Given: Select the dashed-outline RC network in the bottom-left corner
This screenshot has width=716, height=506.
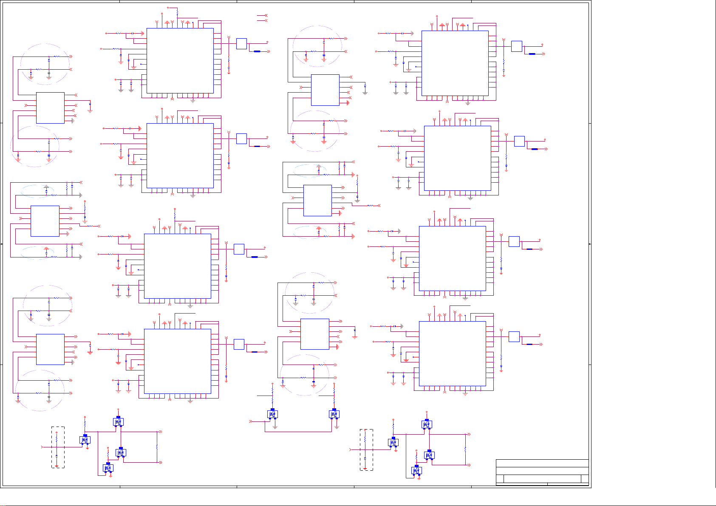Looking at the screenshot, I should click(58, 447).
